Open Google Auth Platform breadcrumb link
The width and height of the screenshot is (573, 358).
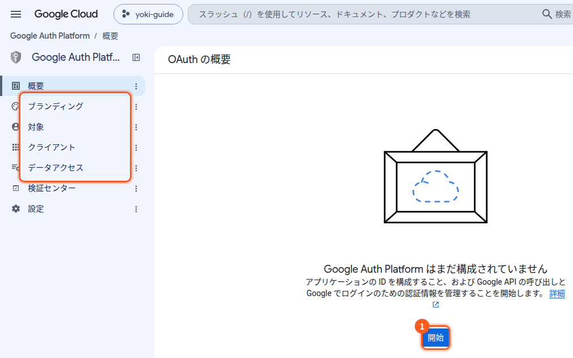50,36
